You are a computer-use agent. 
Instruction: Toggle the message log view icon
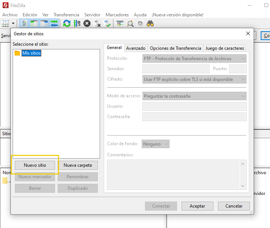point(24,23)
